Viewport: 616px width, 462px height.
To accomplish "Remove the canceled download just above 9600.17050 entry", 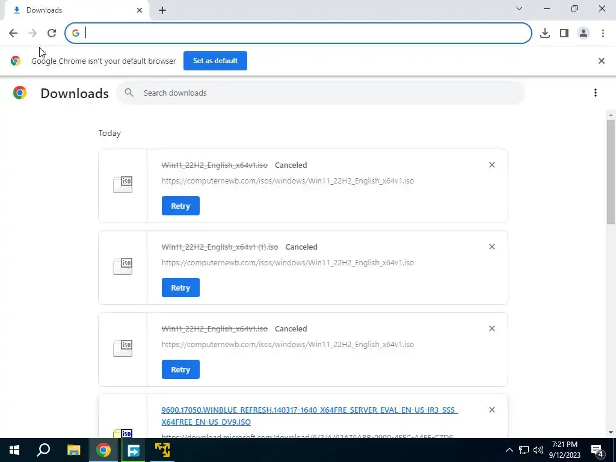I will pyautogui.click(x=492, y=328).
